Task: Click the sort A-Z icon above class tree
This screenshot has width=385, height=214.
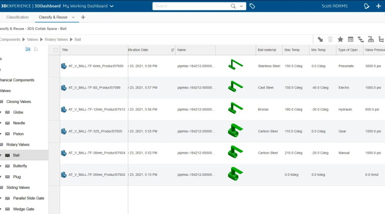Action: (x=28, y=49)
